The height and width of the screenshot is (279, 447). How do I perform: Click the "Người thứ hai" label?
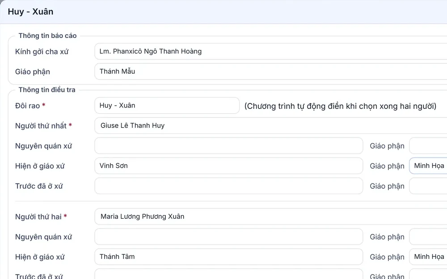point(38,217)
